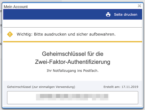This screenshot has width=145, height=110.
Task: Click the blue print toolbar's empty area
Action: (55, 14)
